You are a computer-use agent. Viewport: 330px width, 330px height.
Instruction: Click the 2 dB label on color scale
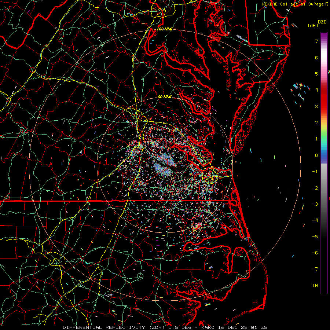(x=316, y=123)
